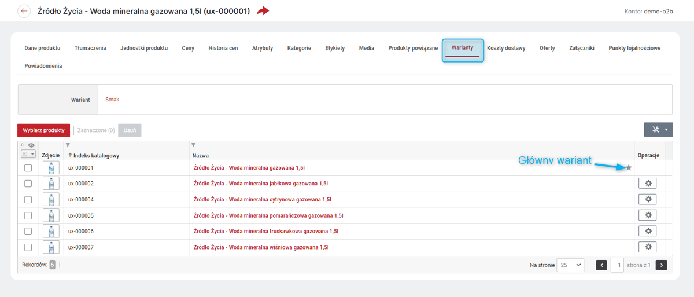Image resolution: width=694 pixels, height=297 pixels.
Task: Click the main variant star for ux-000001
Action: coord(629,167)
